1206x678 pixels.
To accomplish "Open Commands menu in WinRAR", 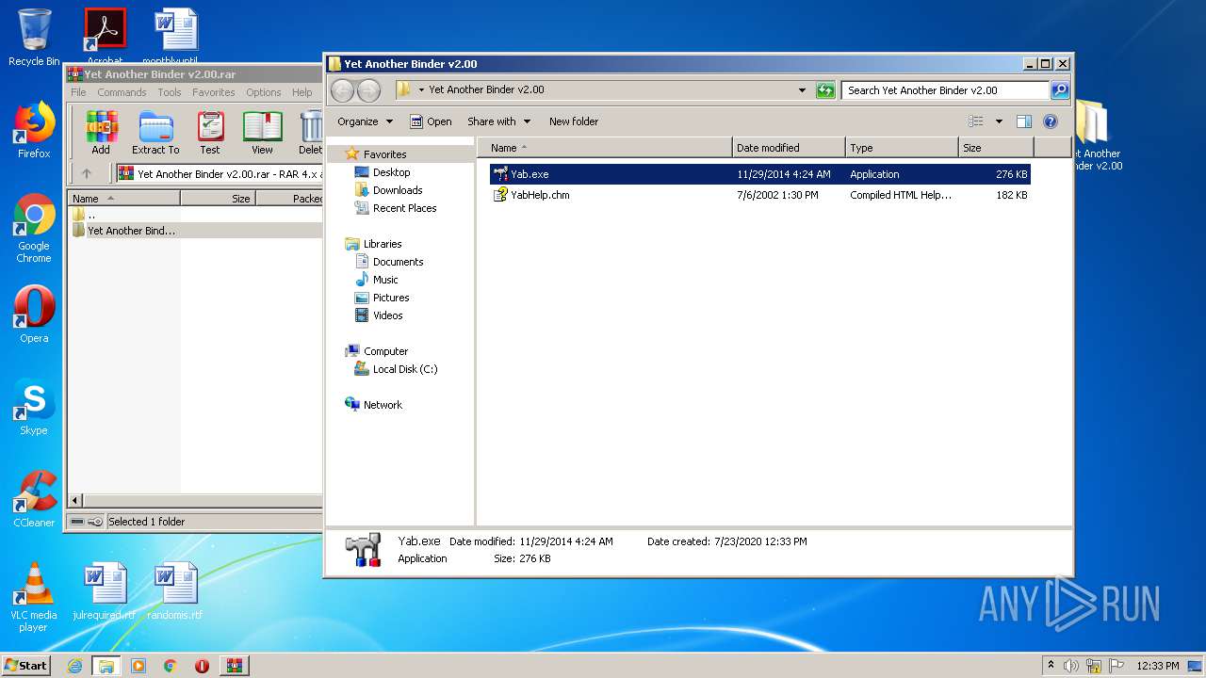I will [122, 92].
